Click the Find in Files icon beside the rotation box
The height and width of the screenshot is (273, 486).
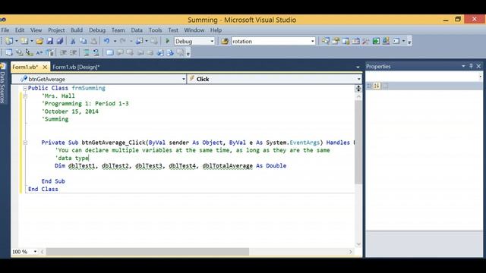click(225, 41)
